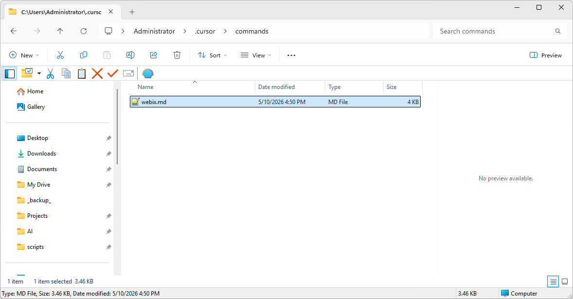Click scissors Cut icon in classic toolbar
Viewport: 573px width, 299px height.
(51, 73)
